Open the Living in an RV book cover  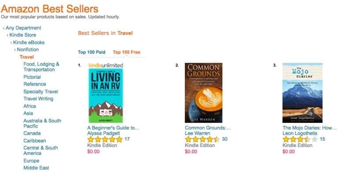point(106,95)
